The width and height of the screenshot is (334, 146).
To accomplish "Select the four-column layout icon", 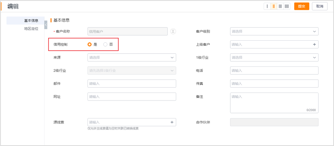I will (287, 6).
